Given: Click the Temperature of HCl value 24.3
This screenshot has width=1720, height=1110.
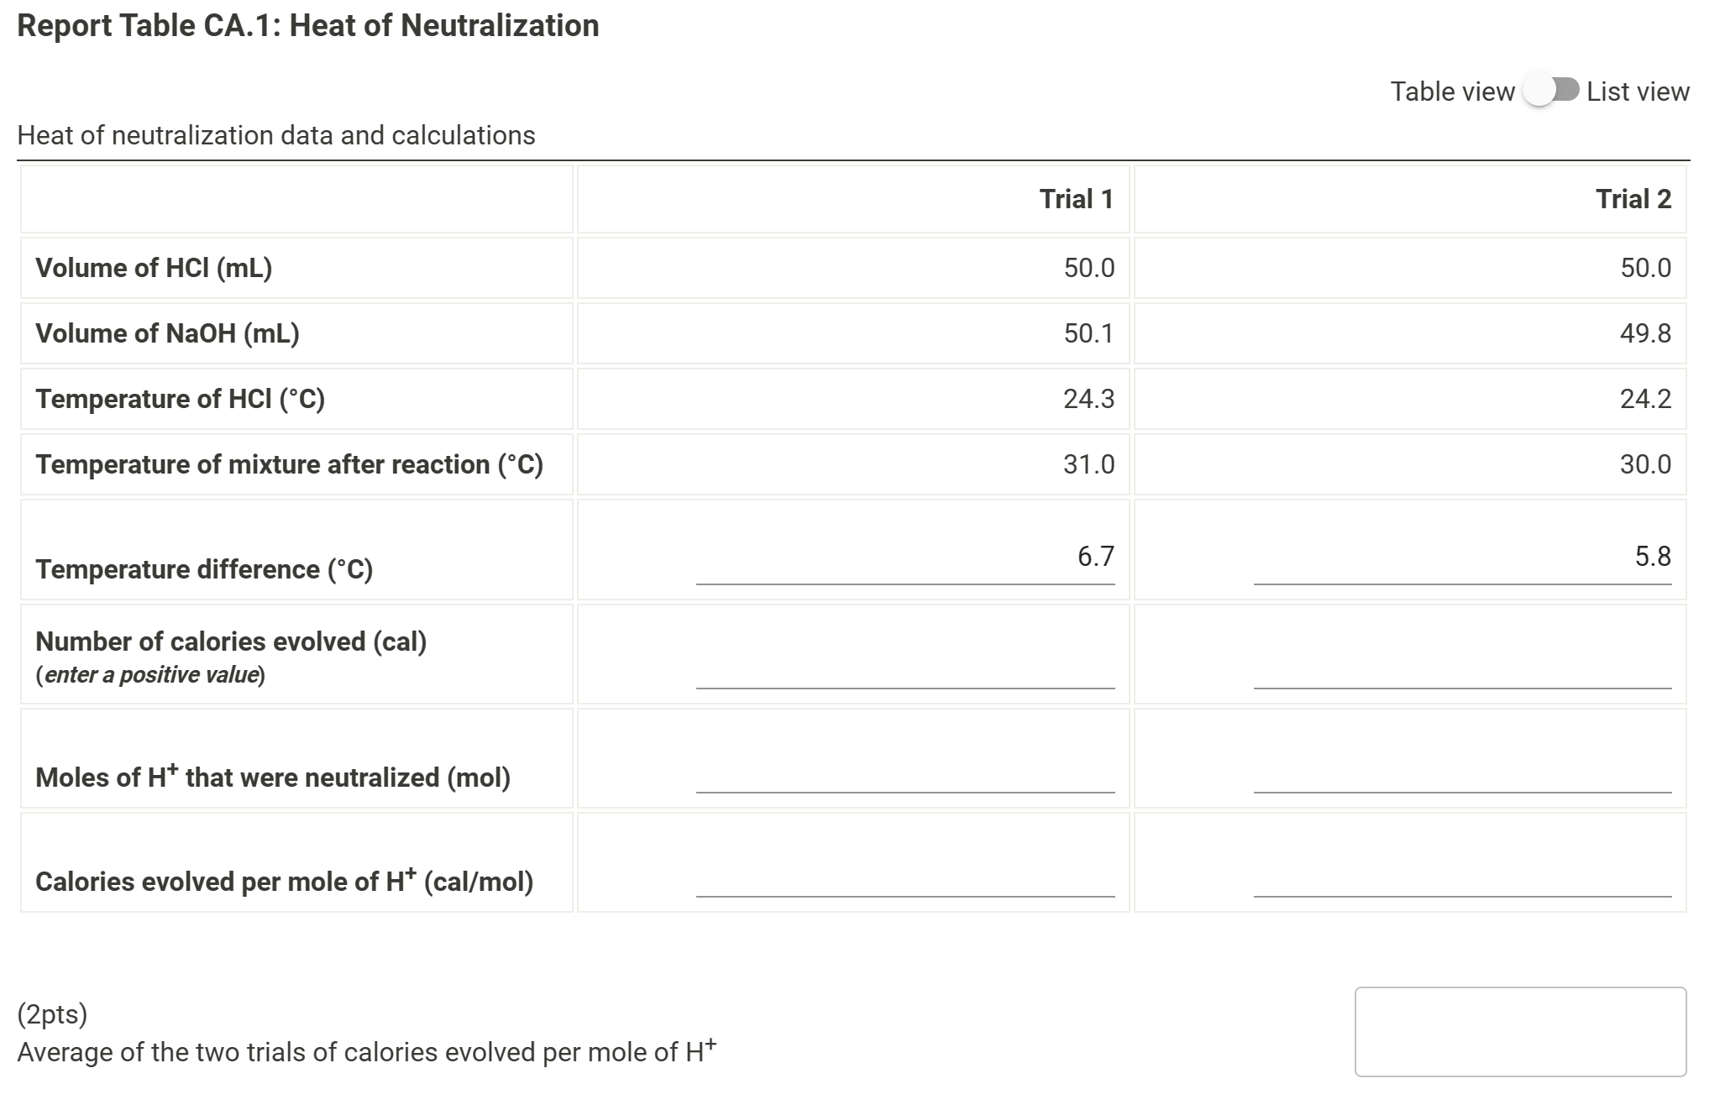Looking at the screenshot, I should [x=1090, y=399].
